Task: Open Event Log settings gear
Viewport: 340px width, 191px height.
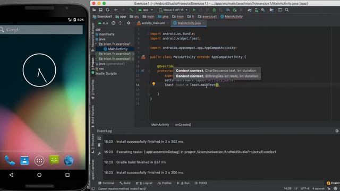Action: tap(337, 131)
